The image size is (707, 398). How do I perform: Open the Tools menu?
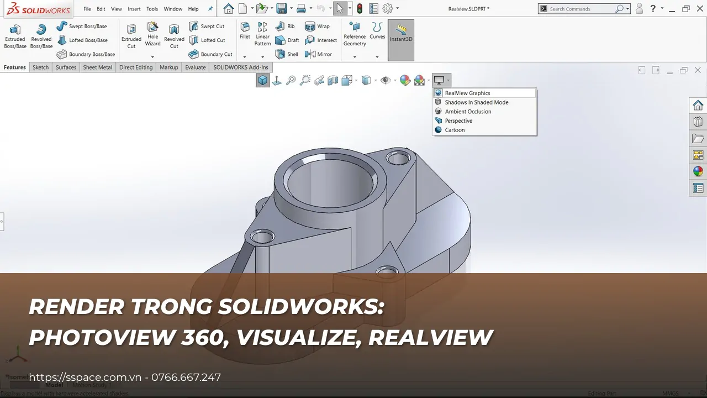point(152,9)
